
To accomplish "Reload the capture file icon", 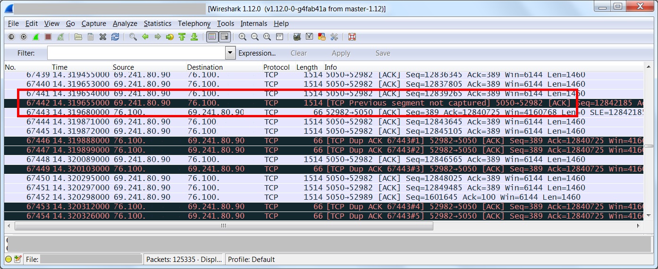I will (115, 37).
